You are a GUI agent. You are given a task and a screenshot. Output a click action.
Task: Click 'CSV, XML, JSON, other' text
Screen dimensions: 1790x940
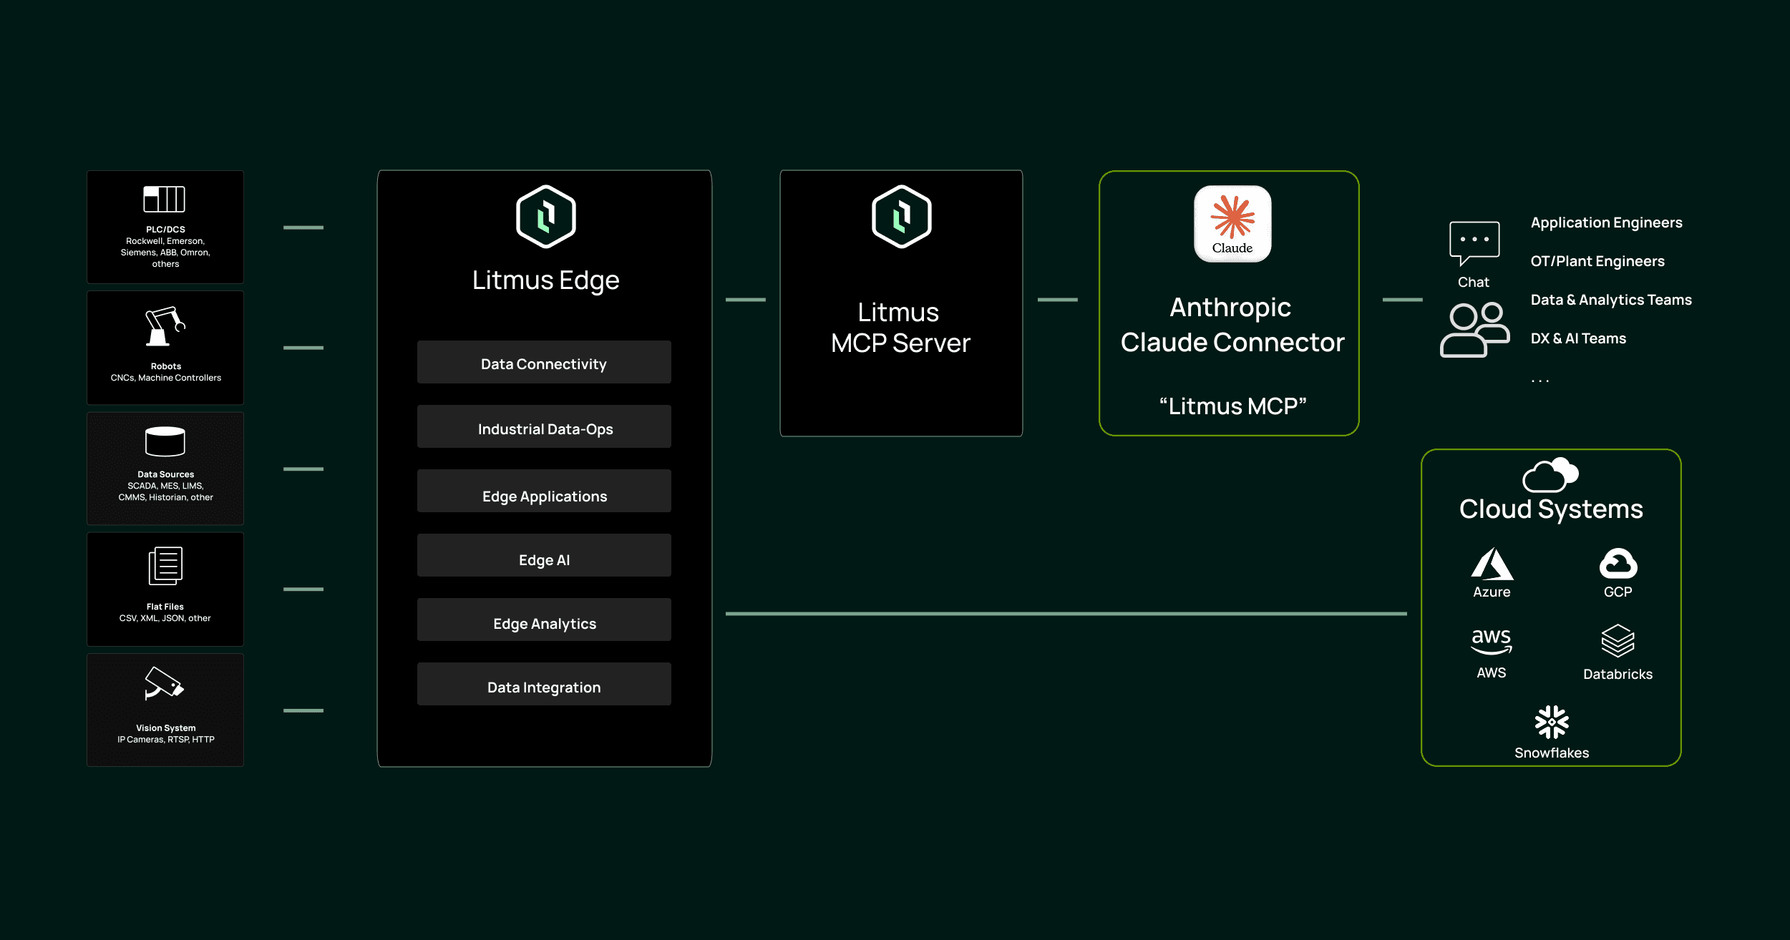165,618
